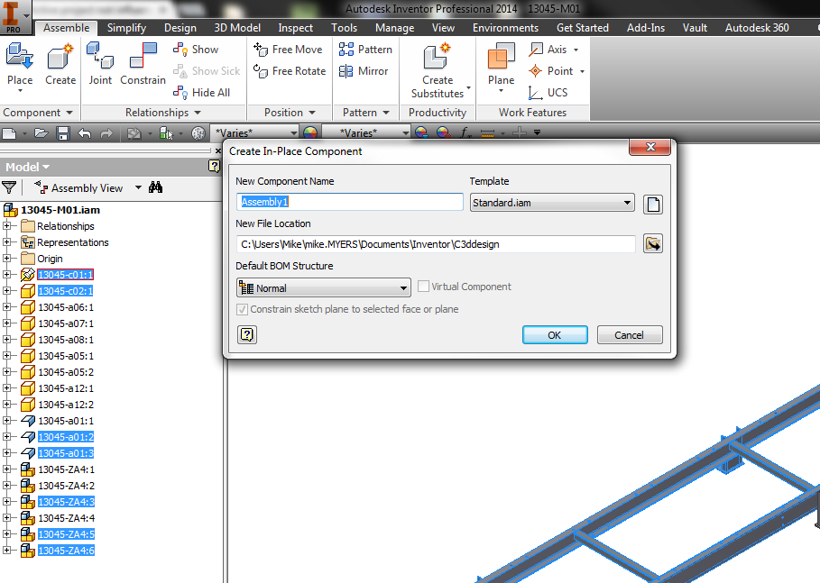Click the work Point tool

tap(550, 71)
